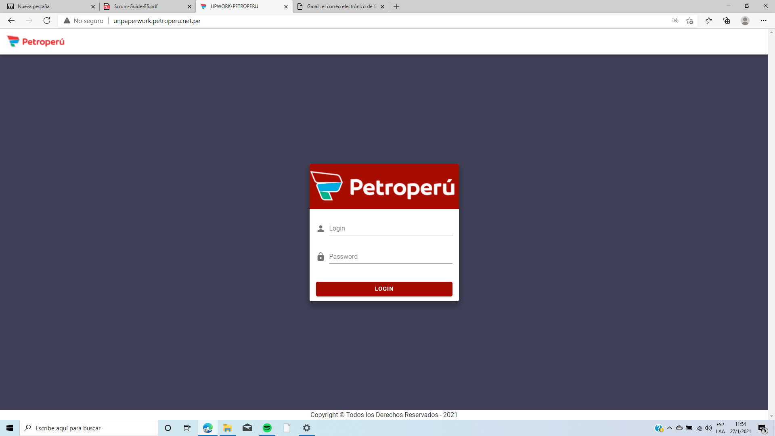Reload the current page
This screenshot has height=436, width=775.
47,21
